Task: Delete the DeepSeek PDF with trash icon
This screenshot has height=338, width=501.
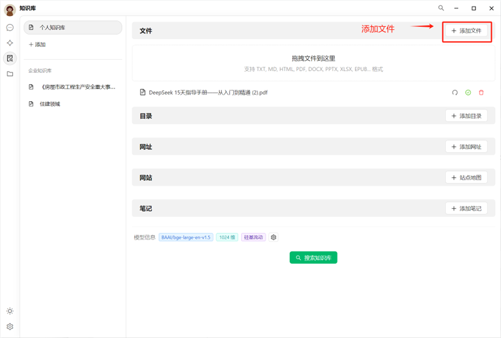Action: click(481, 93)
